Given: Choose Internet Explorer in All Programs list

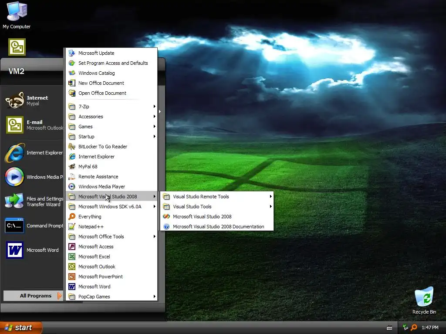Looking at the screenshot, I should pos(111,157).
